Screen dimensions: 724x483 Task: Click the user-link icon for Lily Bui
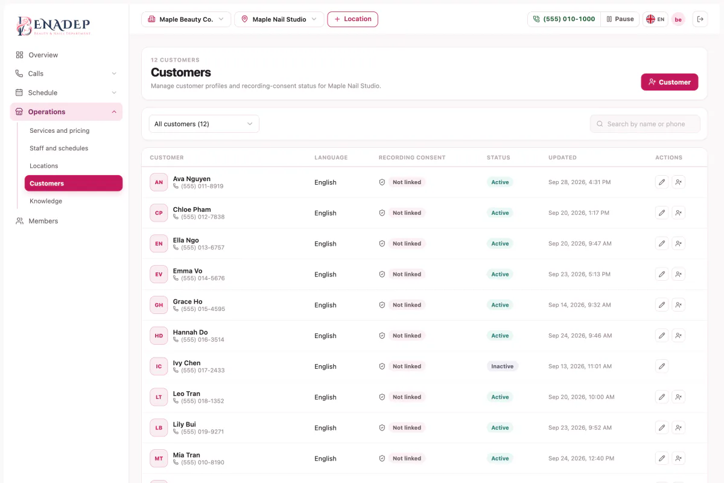click(679, 427)
